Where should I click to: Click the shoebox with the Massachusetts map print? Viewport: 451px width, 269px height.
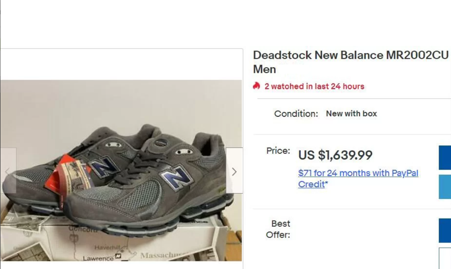121,246
